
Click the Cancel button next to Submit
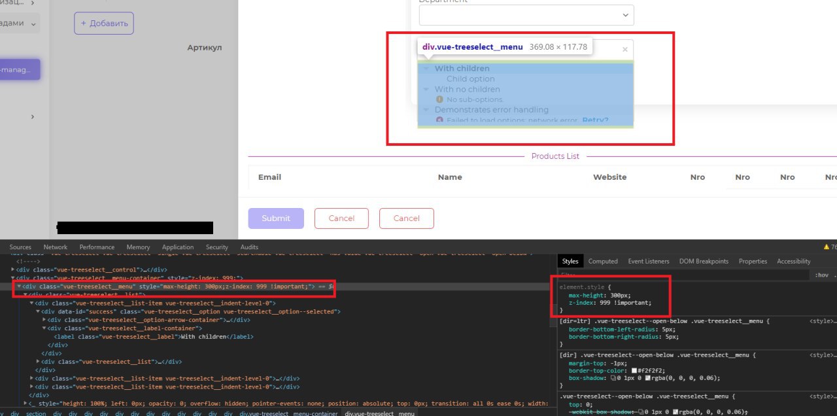341,218
